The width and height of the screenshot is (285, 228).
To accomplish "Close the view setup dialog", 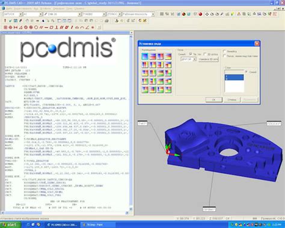I will click(x=257, y=43).
